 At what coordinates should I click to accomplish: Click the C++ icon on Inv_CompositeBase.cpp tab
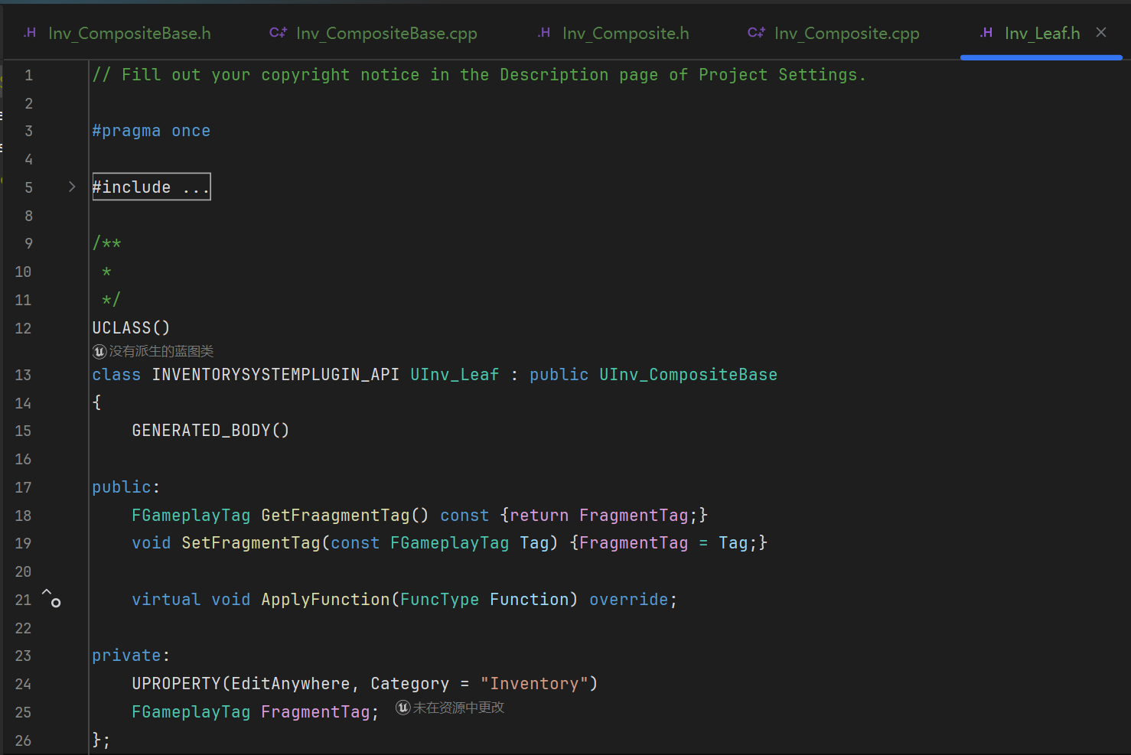(278, 32)
